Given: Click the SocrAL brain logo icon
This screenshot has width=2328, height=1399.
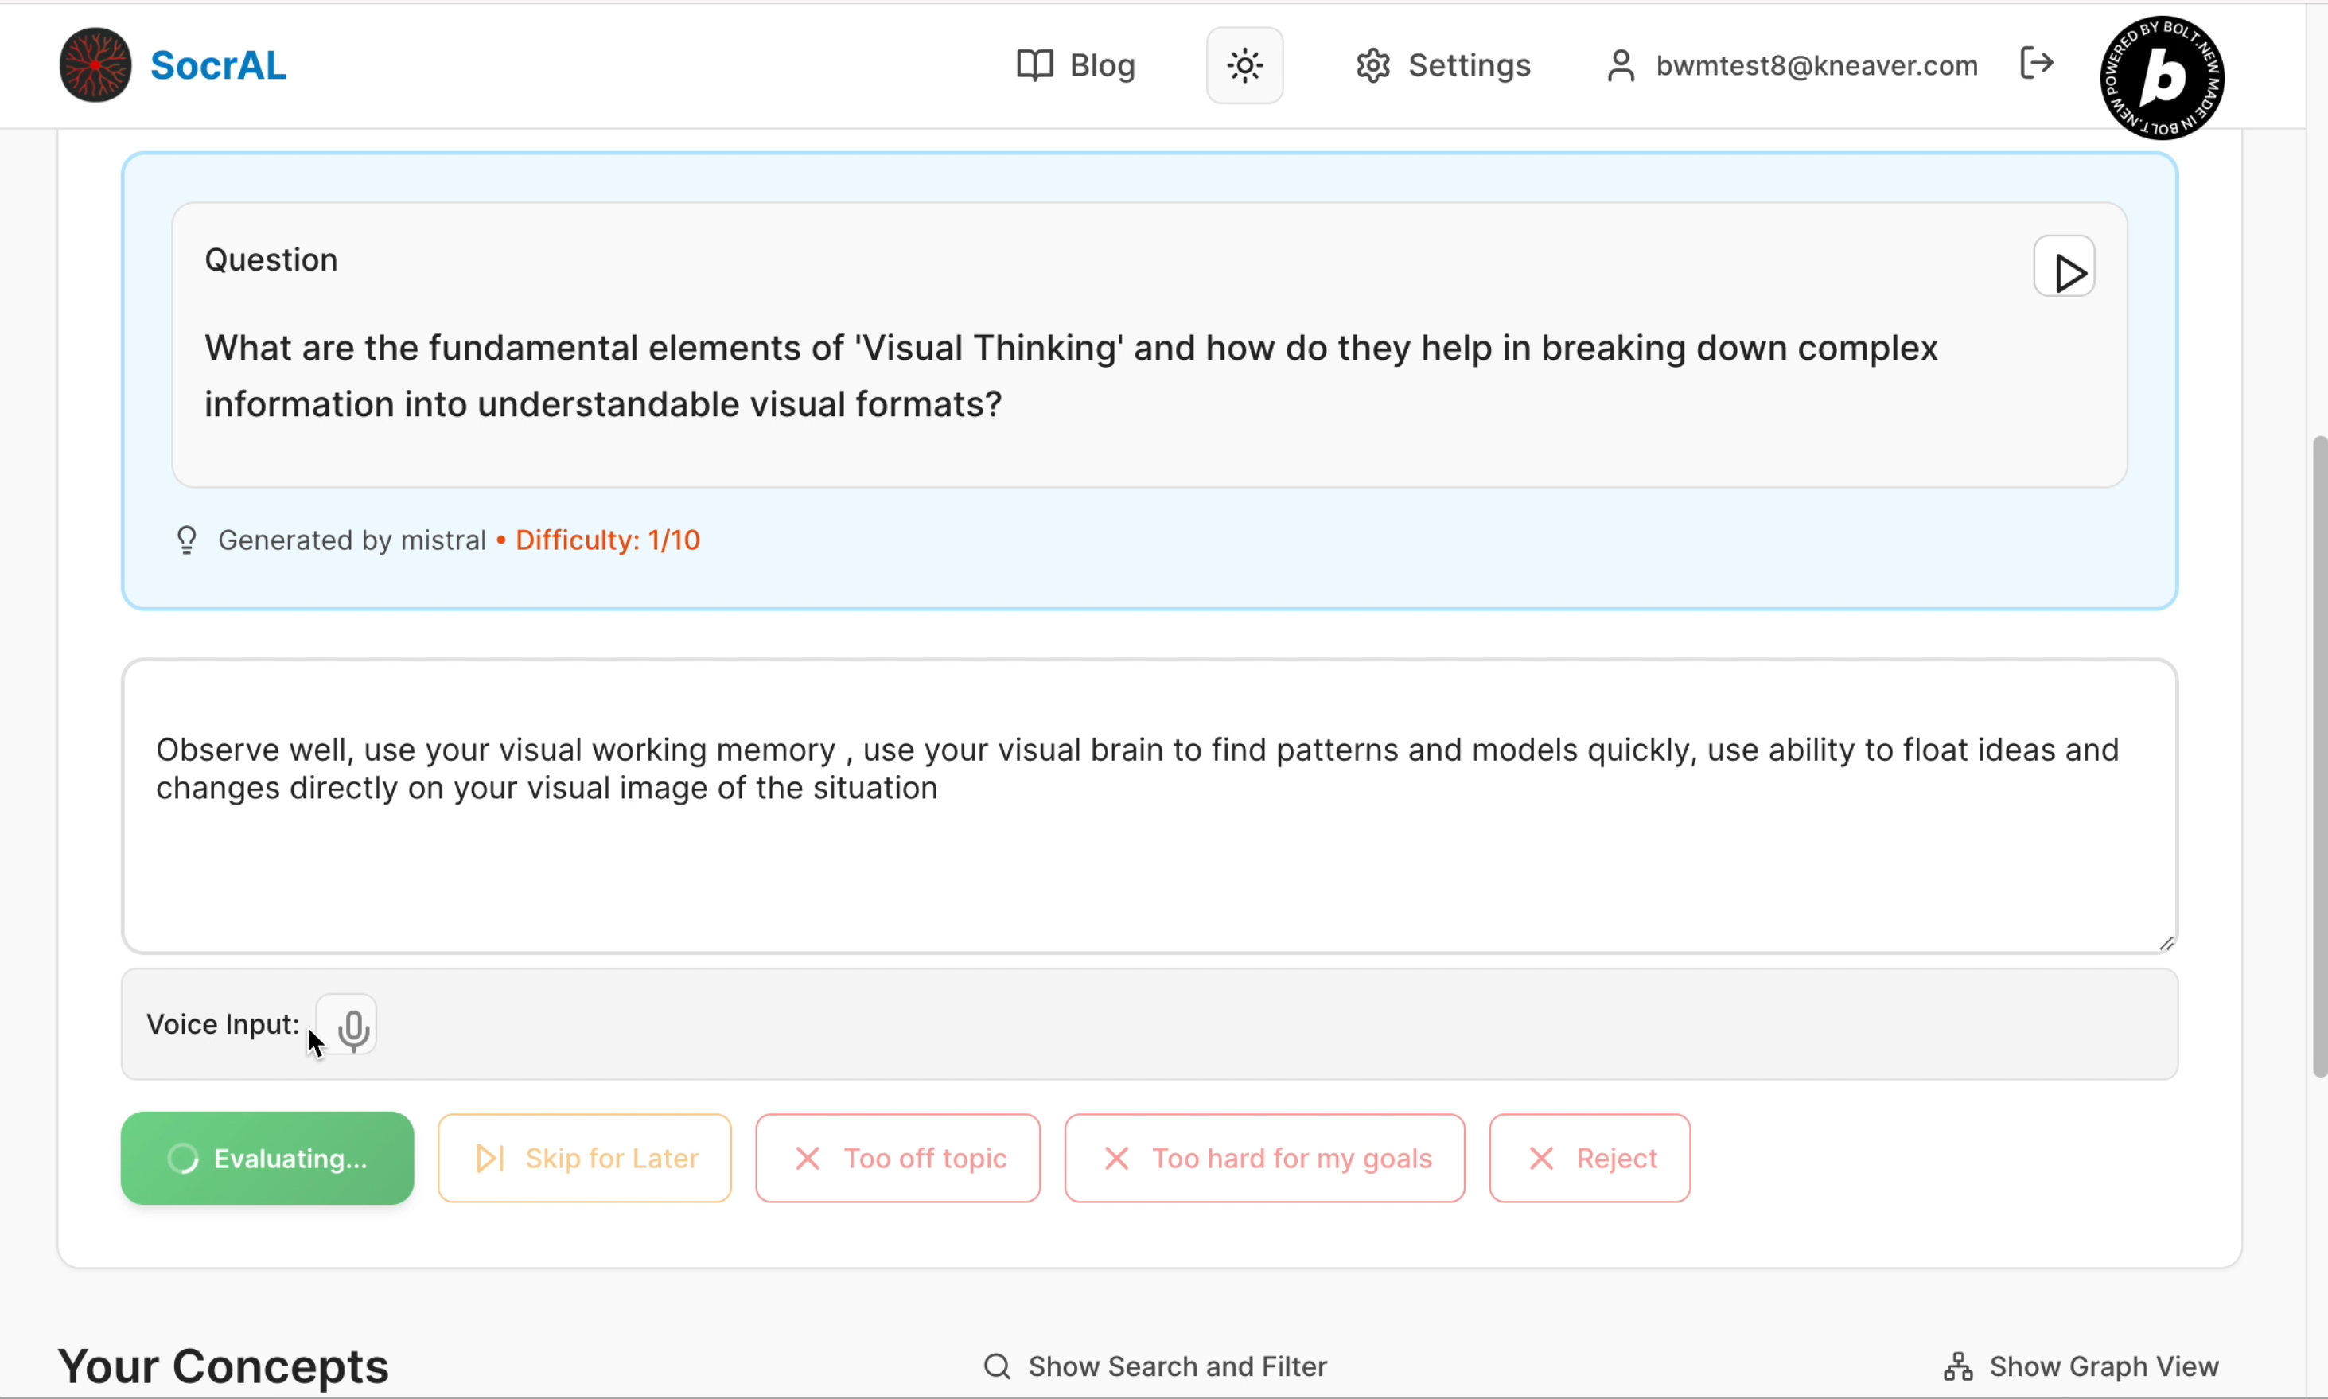Looking at the screenshot, I should (95, 65).
